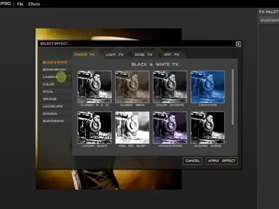
Task: Choose the Classic Sepia effect thumbnail
Action: click(133, 87)
